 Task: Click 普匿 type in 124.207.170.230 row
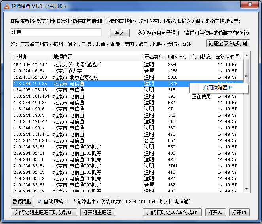pyautogui.click(x=149, y=140)
